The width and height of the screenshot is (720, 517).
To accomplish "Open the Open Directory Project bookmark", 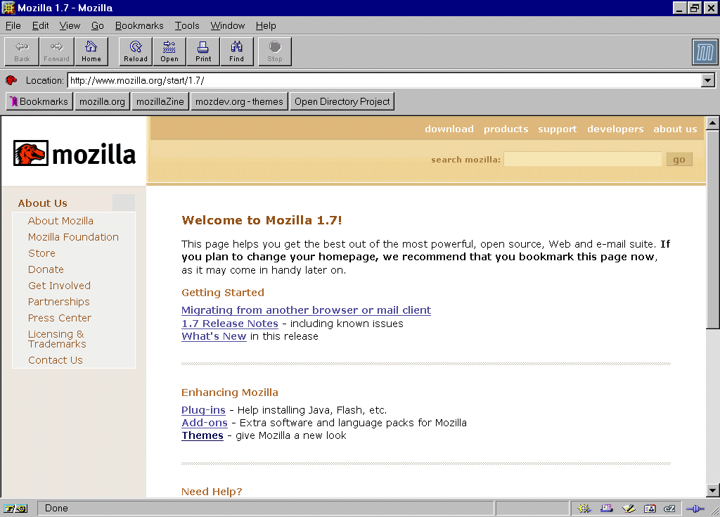I will (342, 101).
